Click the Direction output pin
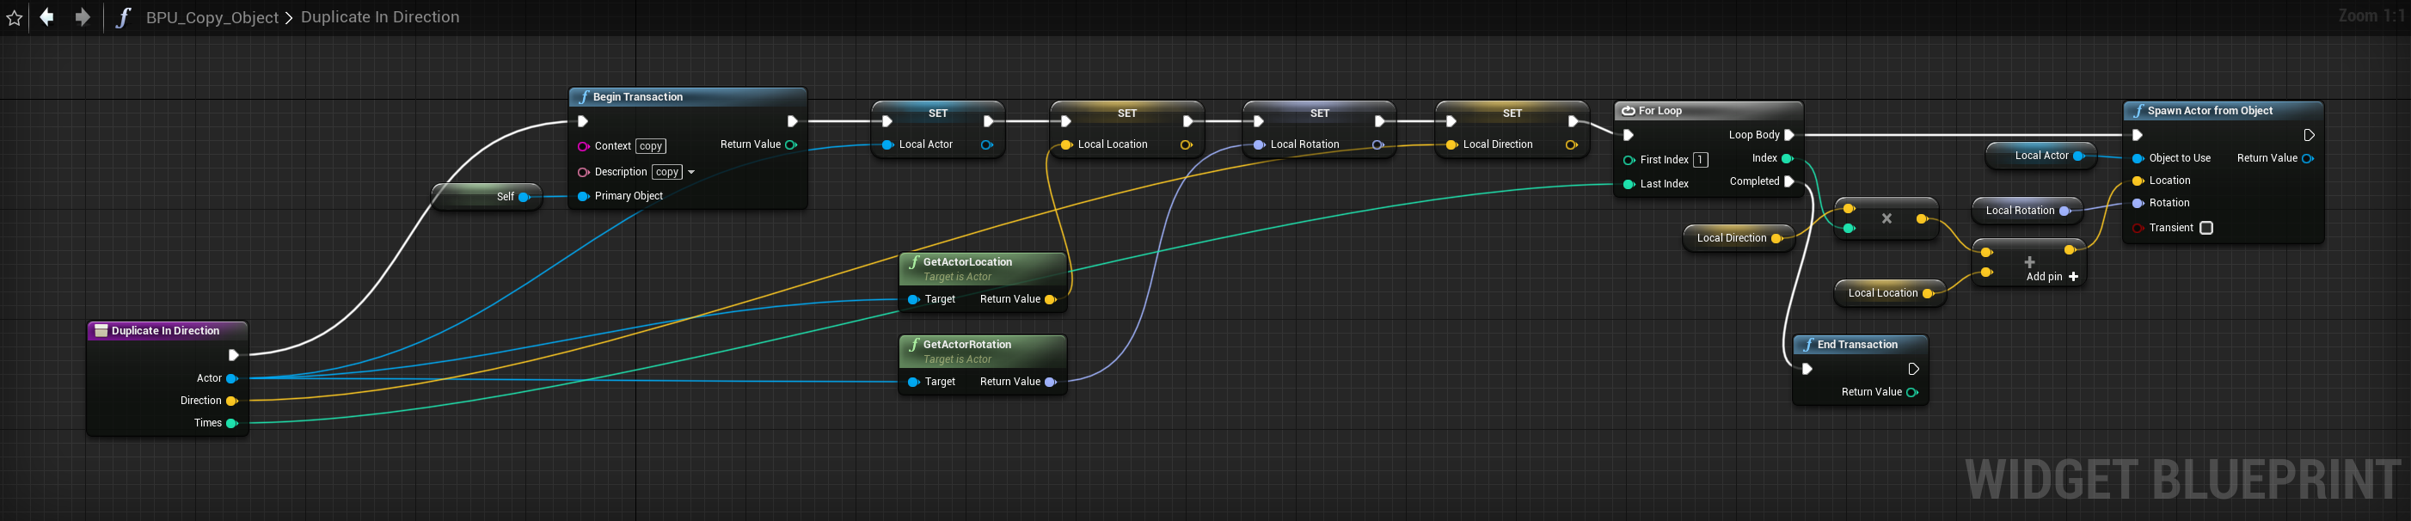Screen dimensions: 2411x521 (x=232, y=401)
